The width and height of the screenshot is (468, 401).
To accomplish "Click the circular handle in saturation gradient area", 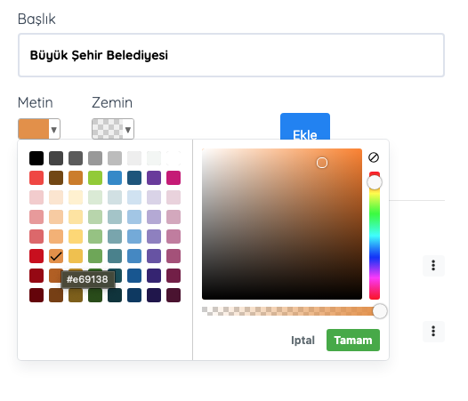I will pos(322,163).
